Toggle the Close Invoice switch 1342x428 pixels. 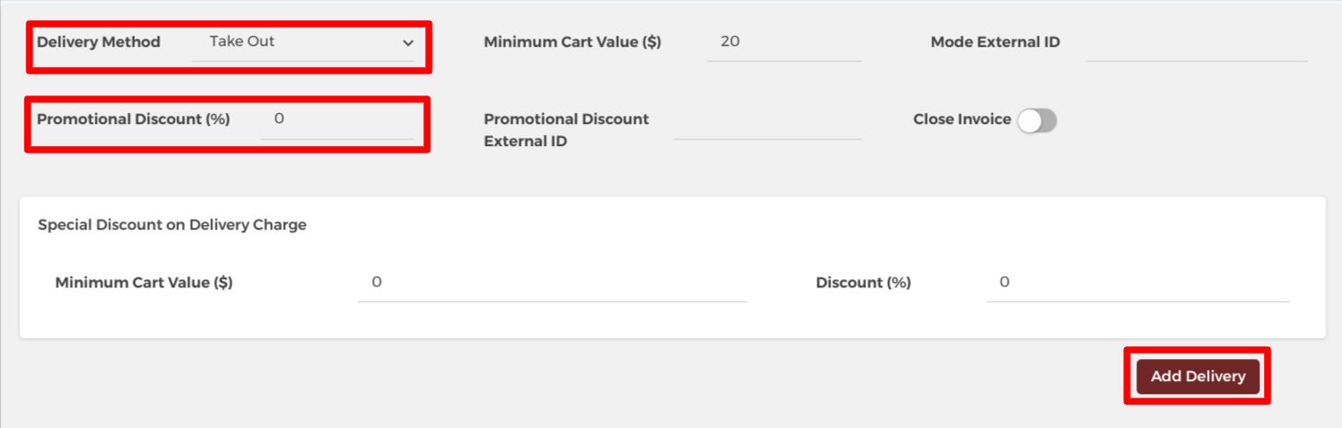click(x=1037, y=120)
